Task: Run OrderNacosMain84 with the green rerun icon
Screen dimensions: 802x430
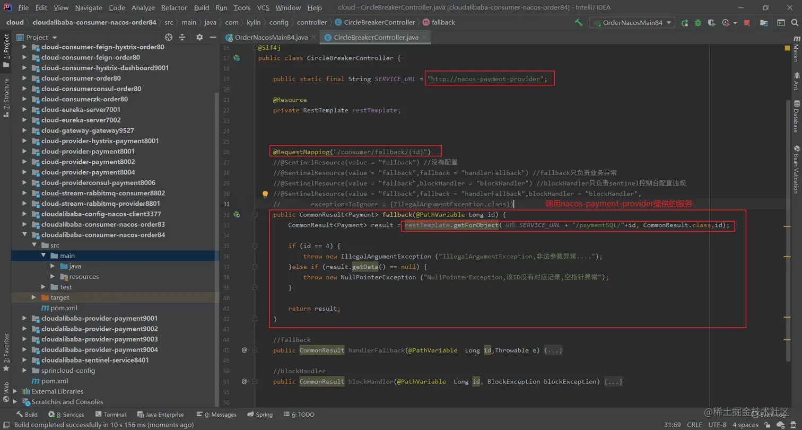Action: coord(685,23)
